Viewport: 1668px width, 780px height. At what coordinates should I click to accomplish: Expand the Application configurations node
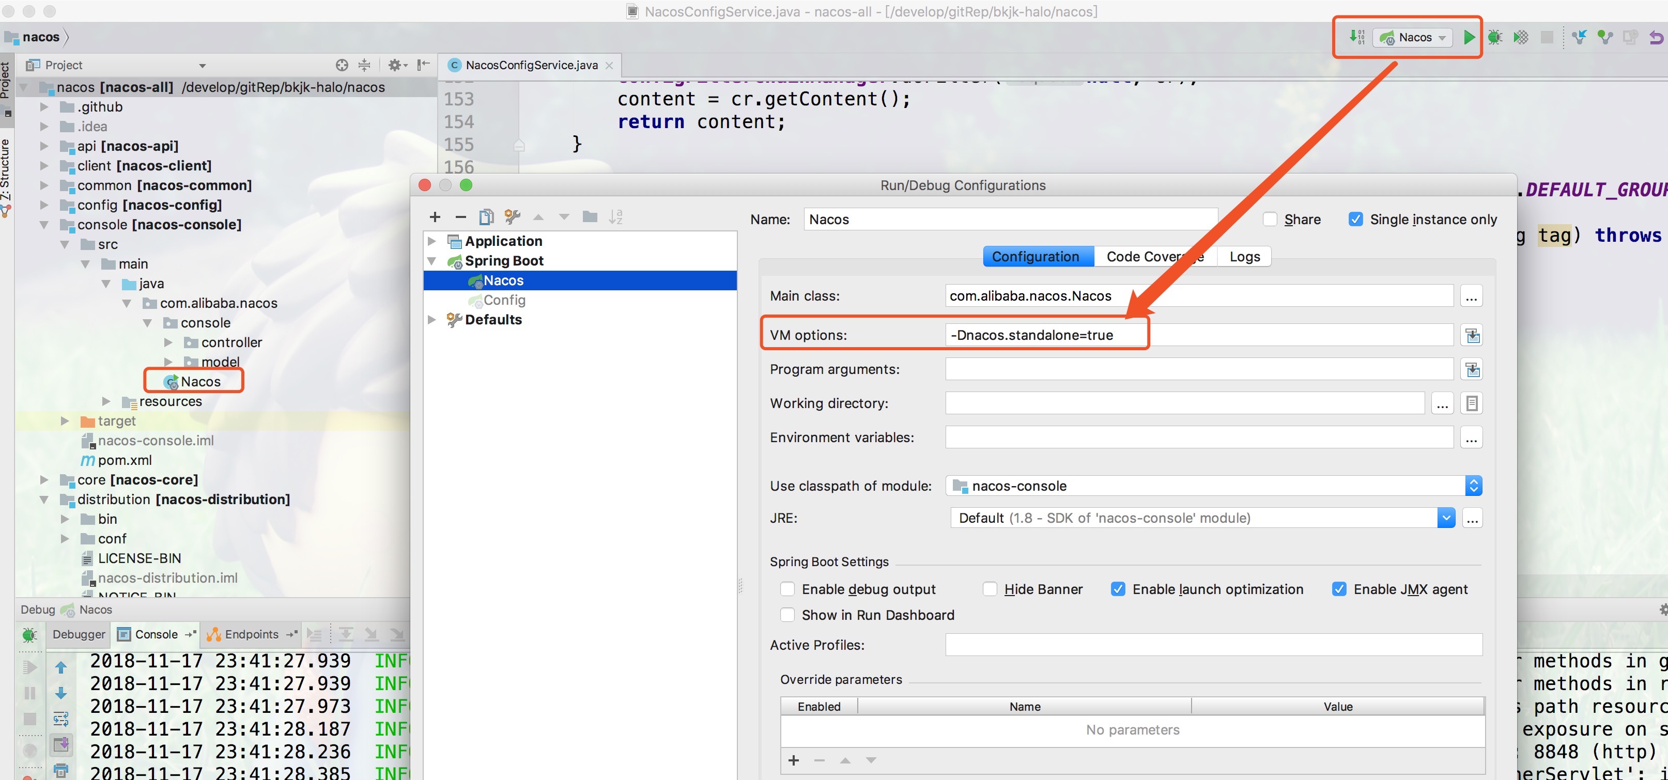pos(432,241)
